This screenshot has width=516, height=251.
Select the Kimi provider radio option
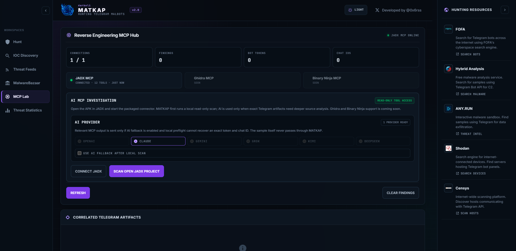(x=327, y=141)
